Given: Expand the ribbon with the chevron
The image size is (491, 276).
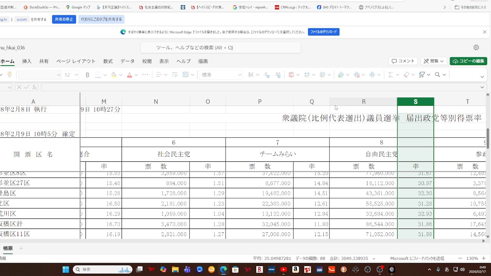Looking at the screenshot, I should (482, 77).
